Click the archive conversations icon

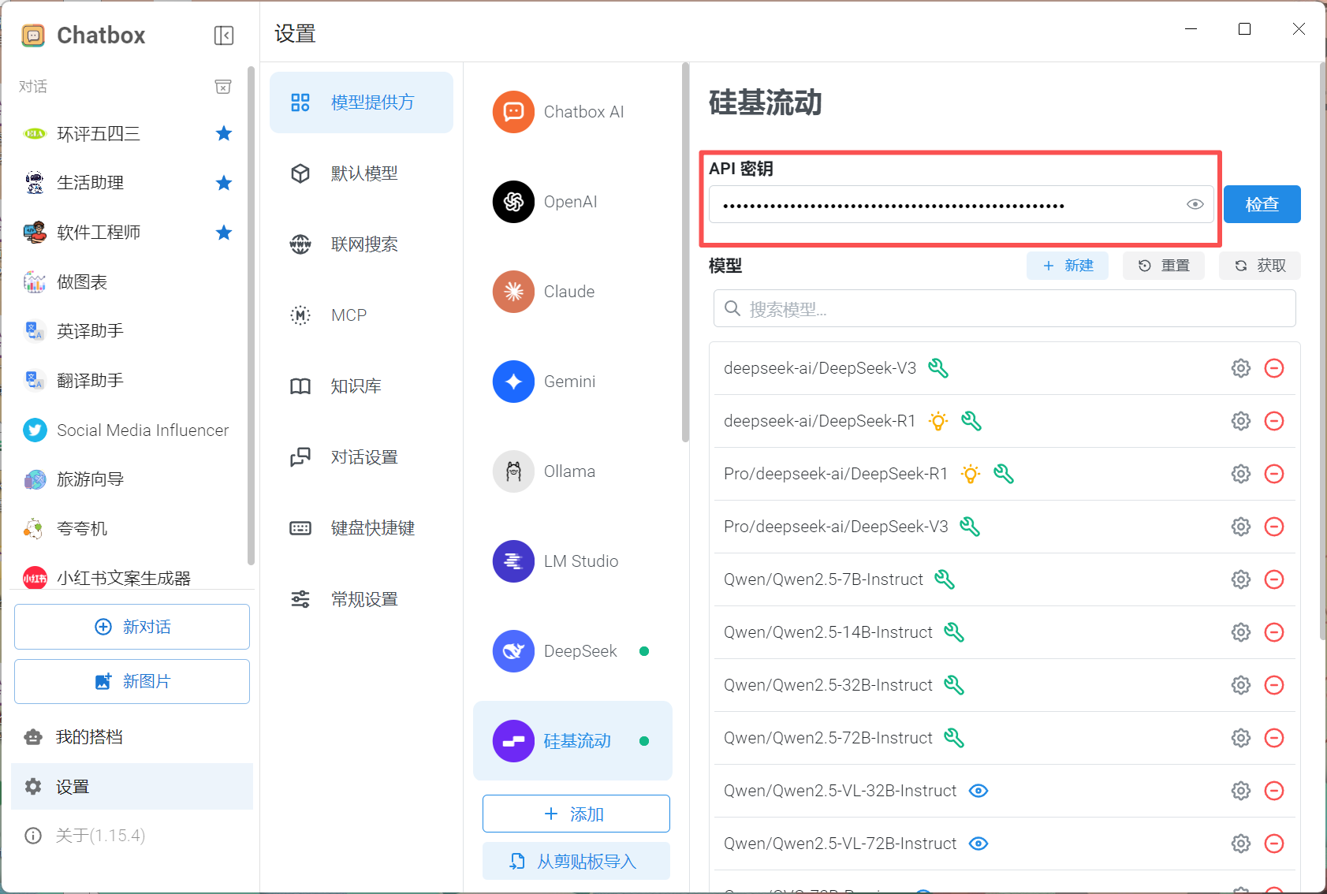(x=223, y=87)
